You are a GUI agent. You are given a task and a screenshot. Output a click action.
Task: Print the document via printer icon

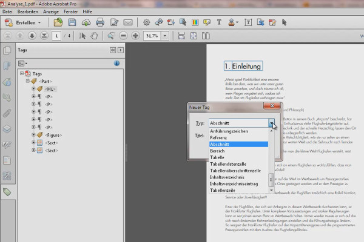(100, 22)
